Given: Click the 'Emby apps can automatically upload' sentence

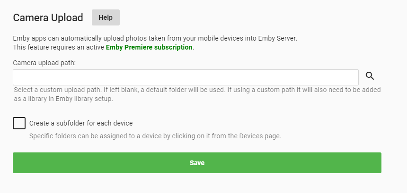Looking at the screenshot, I should click(155, 39).
